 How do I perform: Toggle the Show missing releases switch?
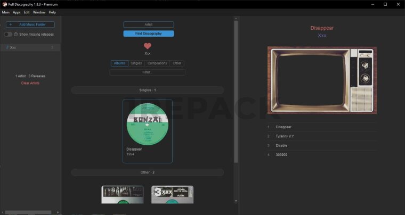[8, 35]
